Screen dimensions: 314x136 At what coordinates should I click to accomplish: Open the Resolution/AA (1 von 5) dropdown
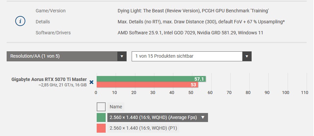pos(66,56)
